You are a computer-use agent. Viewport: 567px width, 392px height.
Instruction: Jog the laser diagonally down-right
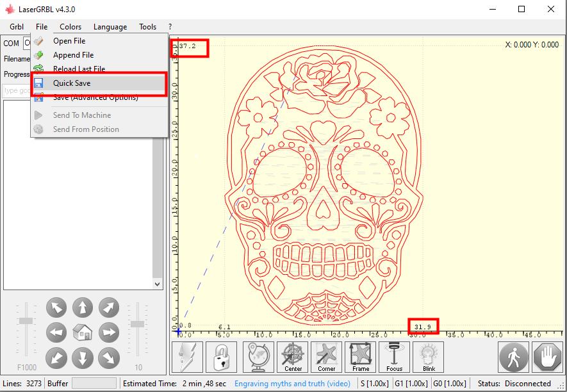[x=109, y=358]
